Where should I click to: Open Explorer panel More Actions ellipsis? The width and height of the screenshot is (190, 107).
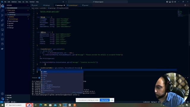pos(28,5)
